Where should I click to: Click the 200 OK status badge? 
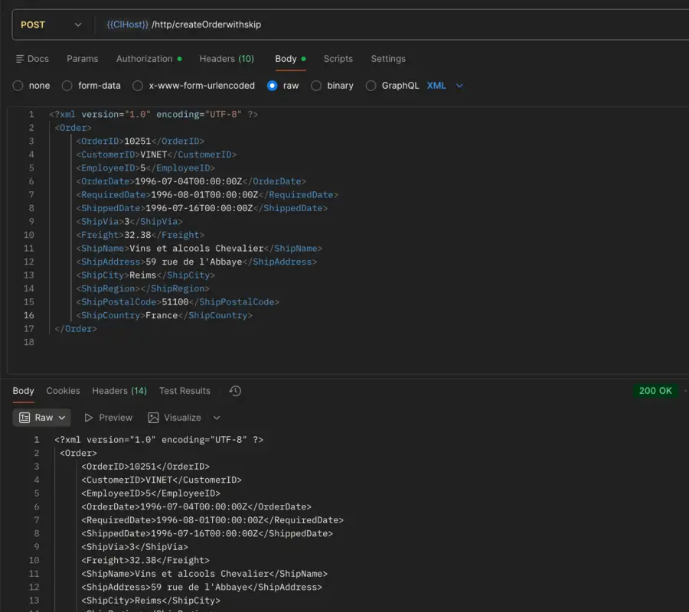655,391
